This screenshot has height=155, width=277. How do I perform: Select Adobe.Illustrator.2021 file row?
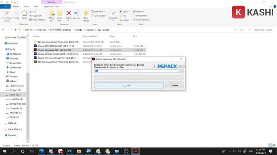(x=90, y=50)
